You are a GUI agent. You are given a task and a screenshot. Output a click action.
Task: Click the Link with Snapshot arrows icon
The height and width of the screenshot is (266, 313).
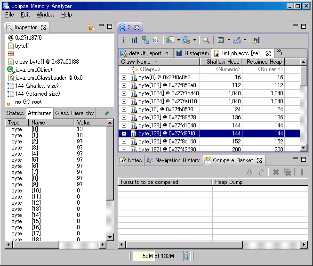coord(91,27)
